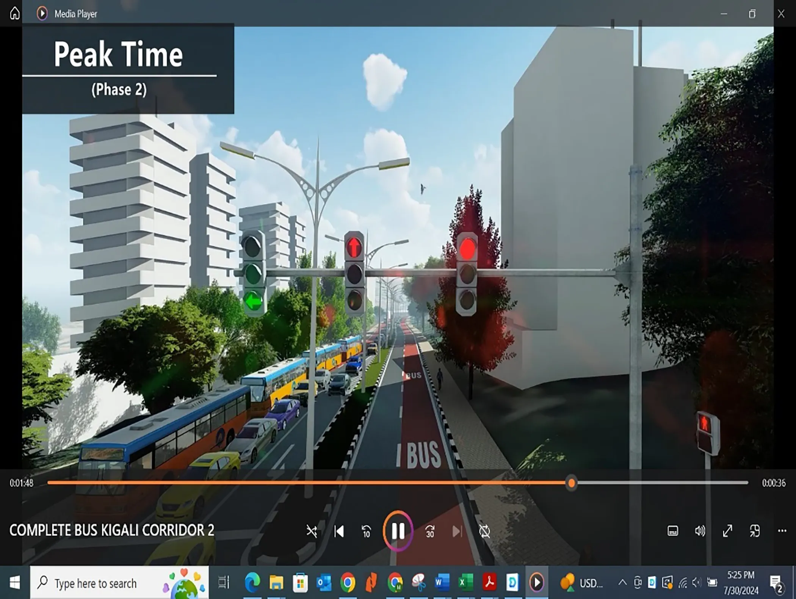Viewport: 796px width, 599px height.
Task: Open the volume control
Action: pyautogui.click(x=700, y=531)
